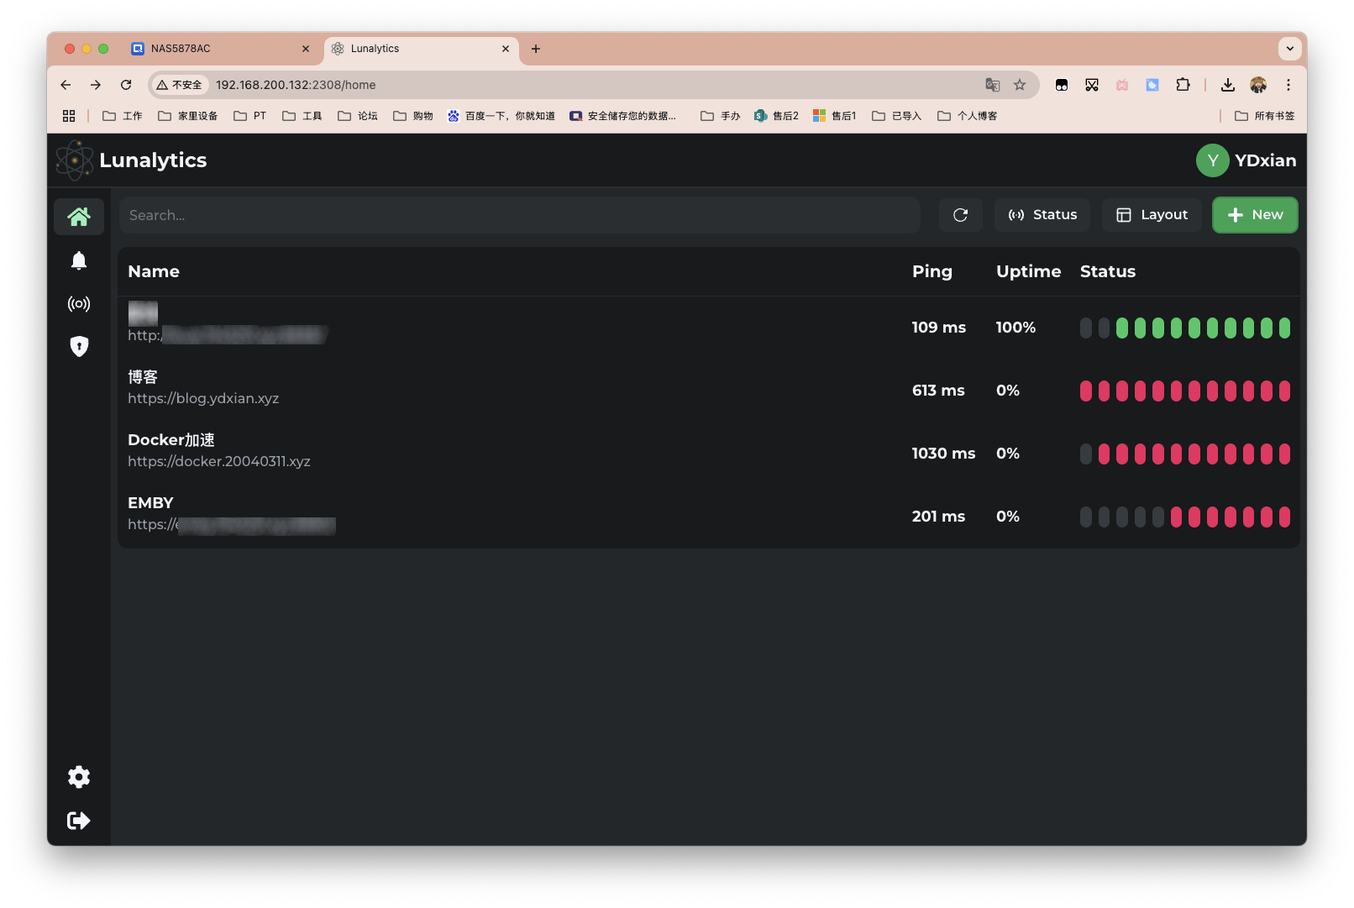Open the Home dashboard sidebar icon
Image resolution: width=1354 pixels, height=908 pixels.
pos(79,217)
